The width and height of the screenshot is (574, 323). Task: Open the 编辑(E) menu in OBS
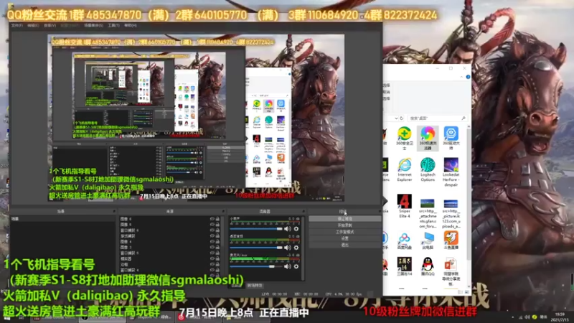[x=33, y=26]
